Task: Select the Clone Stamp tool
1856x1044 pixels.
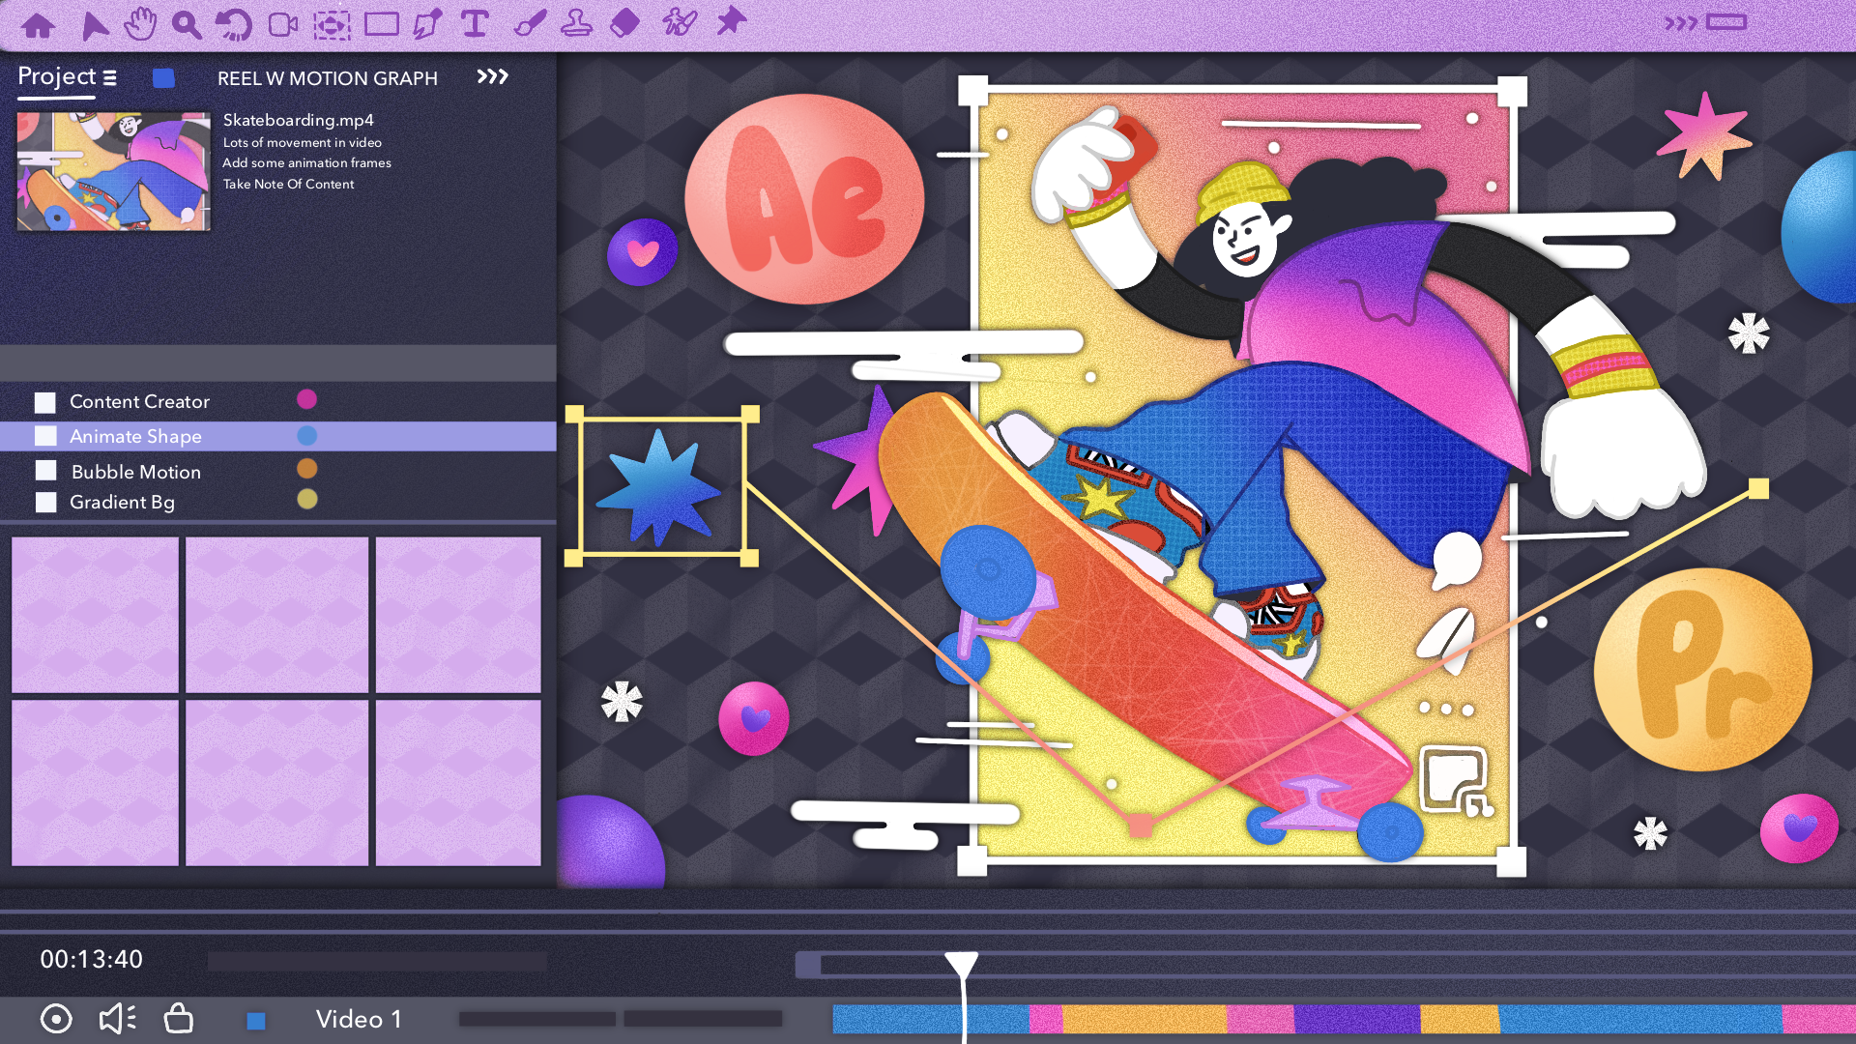Action: tap(576, 23)
